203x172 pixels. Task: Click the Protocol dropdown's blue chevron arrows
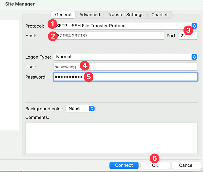pyautogui.click(x=194, y=26)
